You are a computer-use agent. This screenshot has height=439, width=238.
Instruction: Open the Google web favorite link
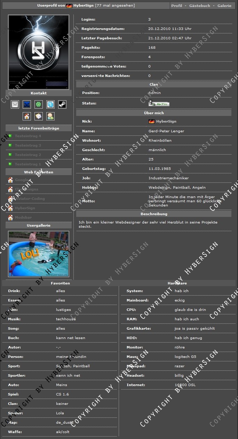pyautogui.click(x=22, y=180)
